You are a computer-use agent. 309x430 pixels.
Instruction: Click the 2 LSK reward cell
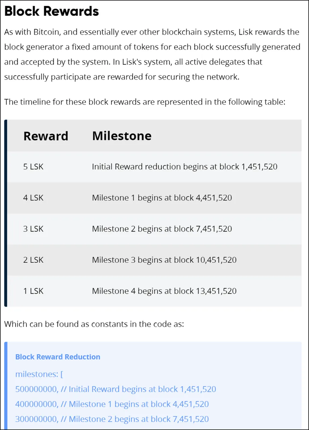pos(33,260)
